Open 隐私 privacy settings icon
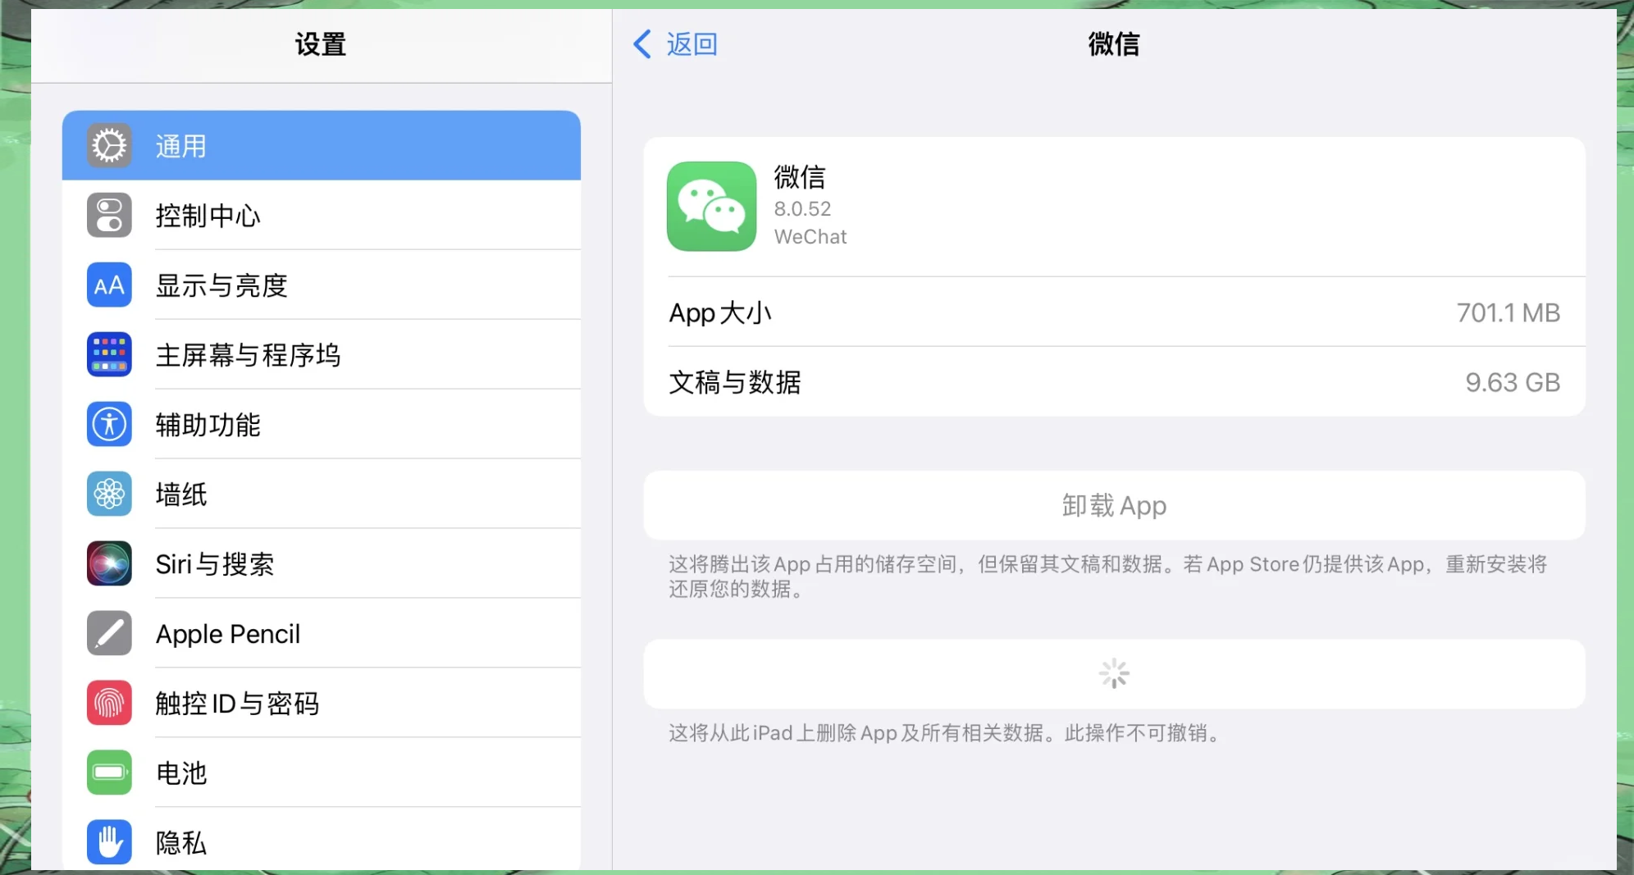1634x875 pixels. tap(109, 841)
